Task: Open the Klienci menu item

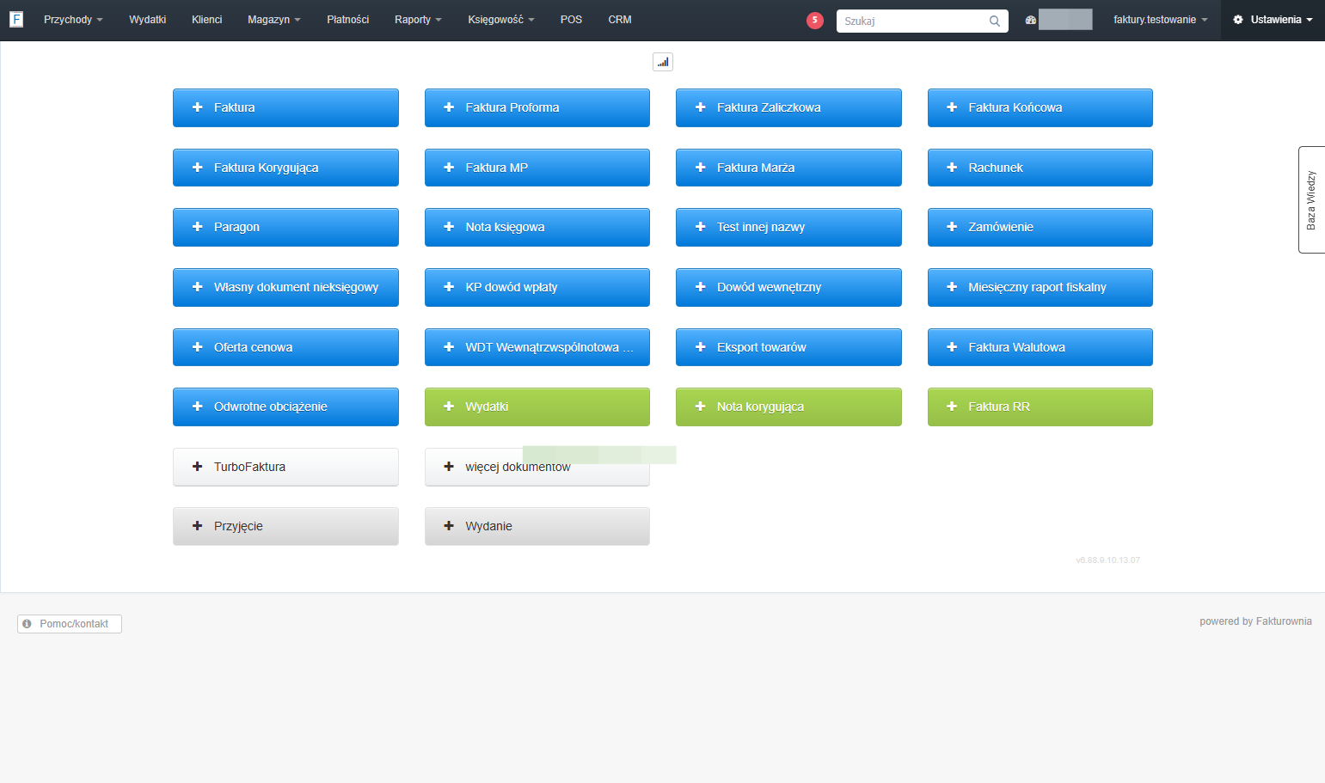Action: point(207,20)
